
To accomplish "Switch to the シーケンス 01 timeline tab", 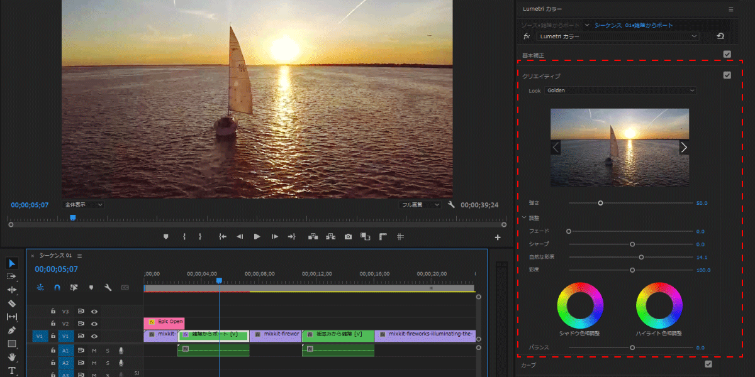I will 55,256.
